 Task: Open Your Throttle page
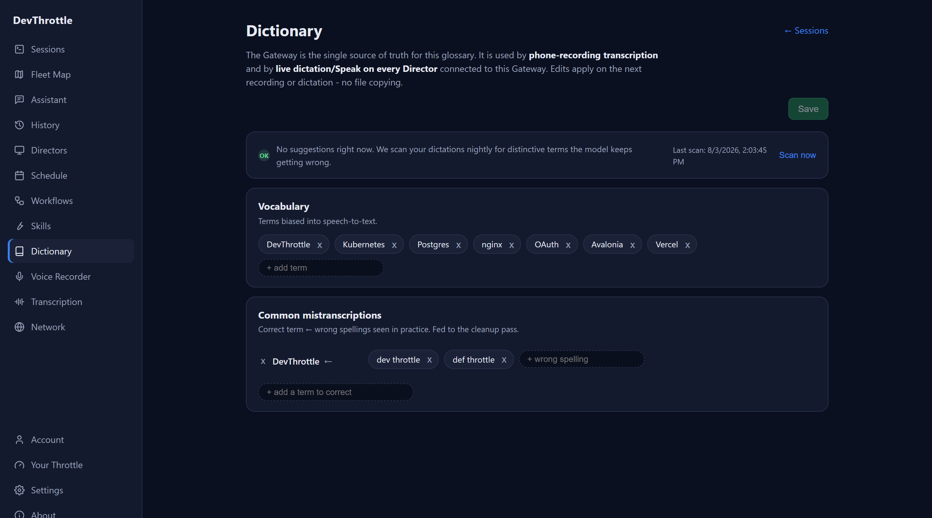(x=71, y=465)
